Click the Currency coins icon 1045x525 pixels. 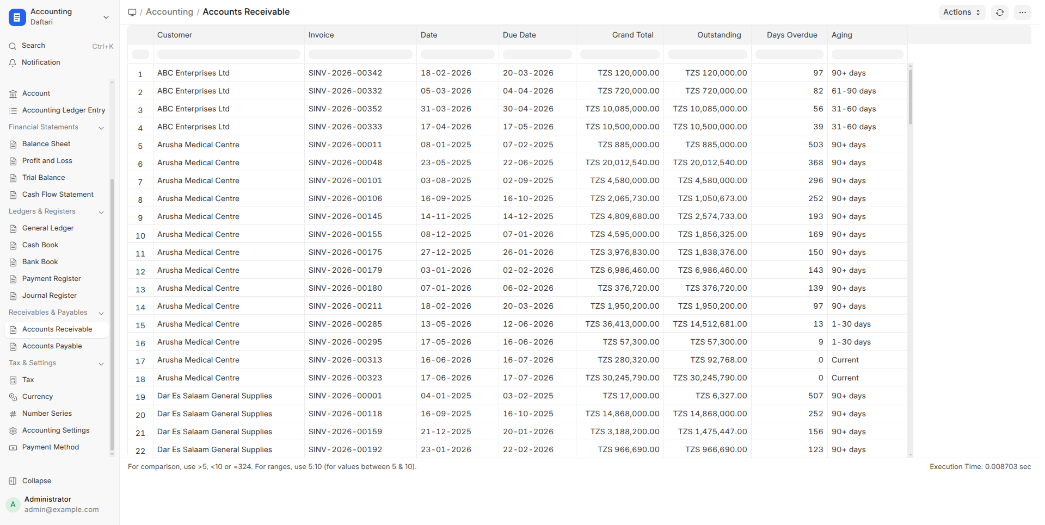[13, 397]
